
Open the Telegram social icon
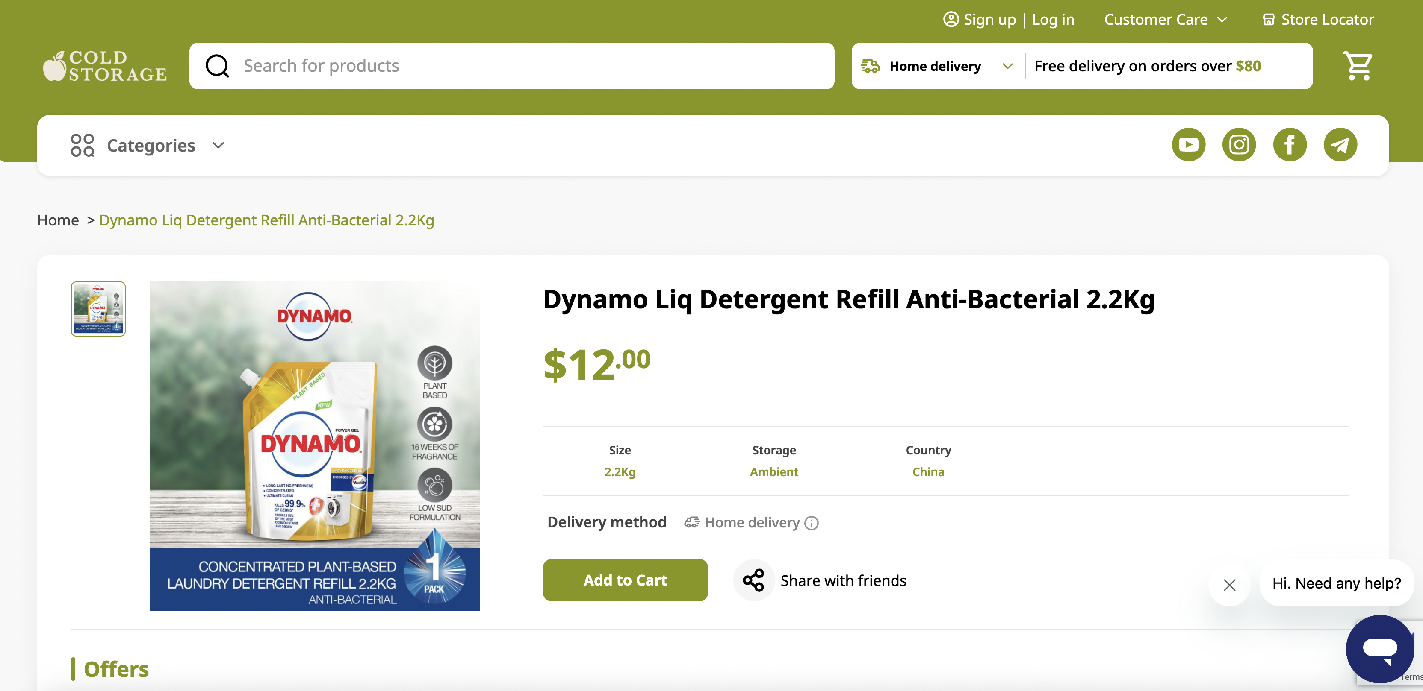pyautogui.click(x=1340, y=145)
